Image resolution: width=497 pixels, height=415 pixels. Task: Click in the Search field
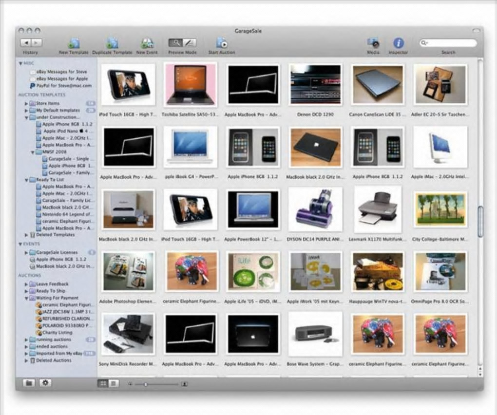click(448, 43)
